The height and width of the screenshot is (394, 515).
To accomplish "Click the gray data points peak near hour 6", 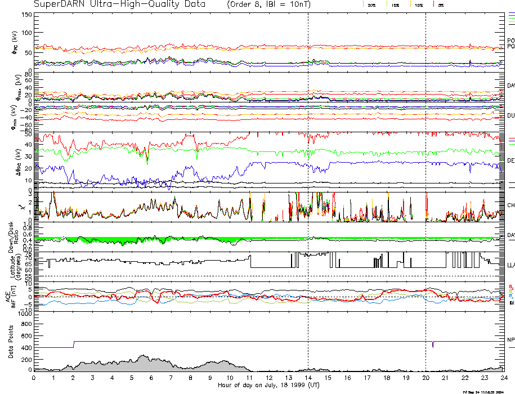I will tap(143, 359).
